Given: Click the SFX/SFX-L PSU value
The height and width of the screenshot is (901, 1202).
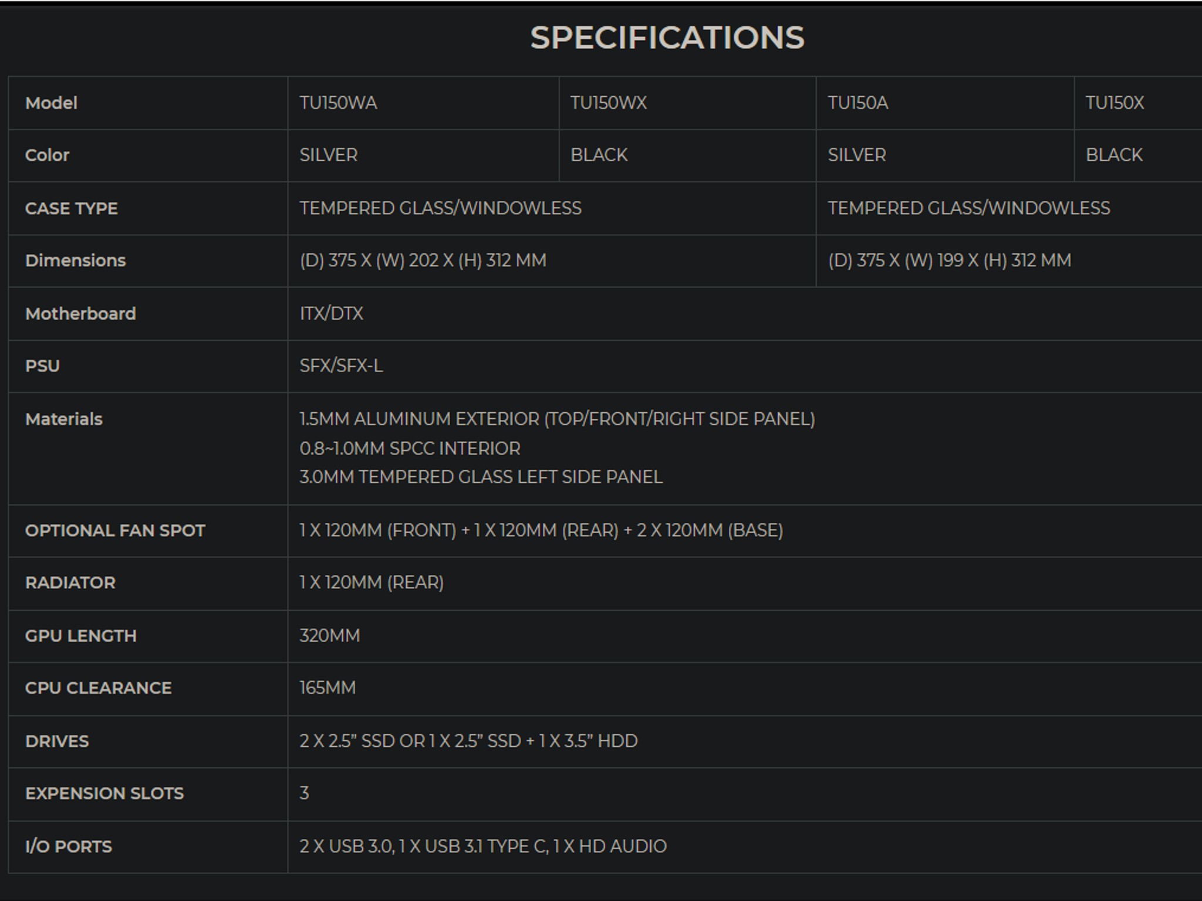Looking at the screenshot, I should click(341, 366).
